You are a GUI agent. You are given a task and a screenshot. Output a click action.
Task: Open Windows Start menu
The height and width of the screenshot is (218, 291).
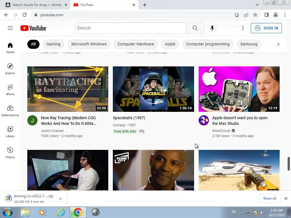[7, 212]
